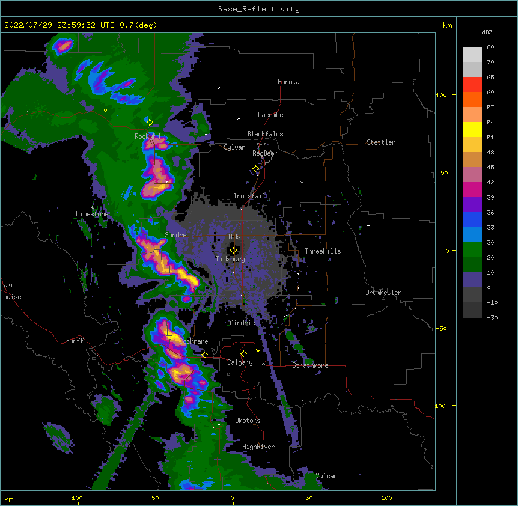Click the yellow diamond marker right of Cochrane
The width and height of the screenshot is (518, 506).
point(204,355)
